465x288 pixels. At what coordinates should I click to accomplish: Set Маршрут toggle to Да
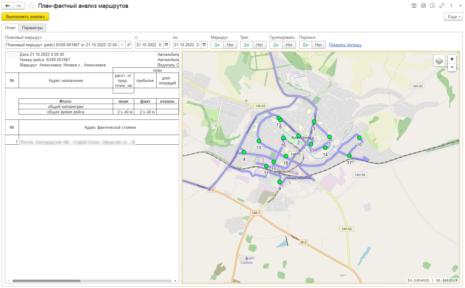tap(217, 45)
